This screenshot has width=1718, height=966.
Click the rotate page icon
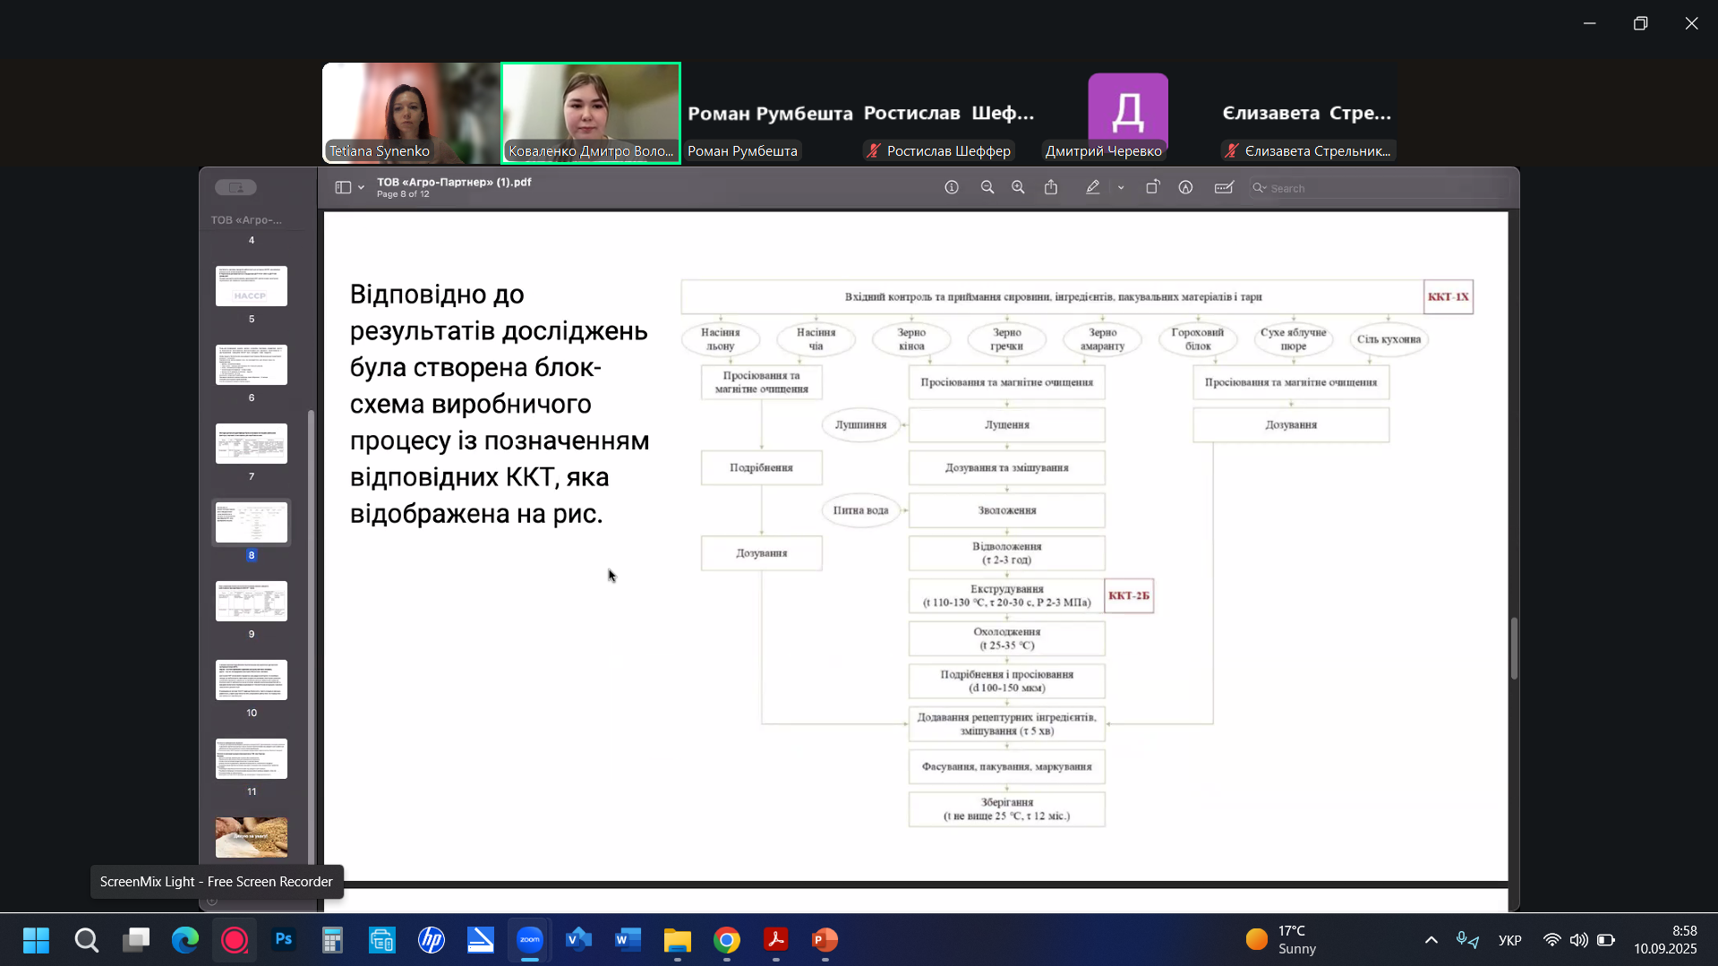coord(1152,187)
